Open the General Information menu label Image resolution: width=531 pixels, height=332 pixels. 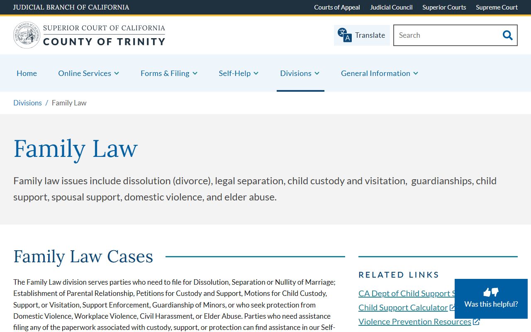(x=375, y=73)
